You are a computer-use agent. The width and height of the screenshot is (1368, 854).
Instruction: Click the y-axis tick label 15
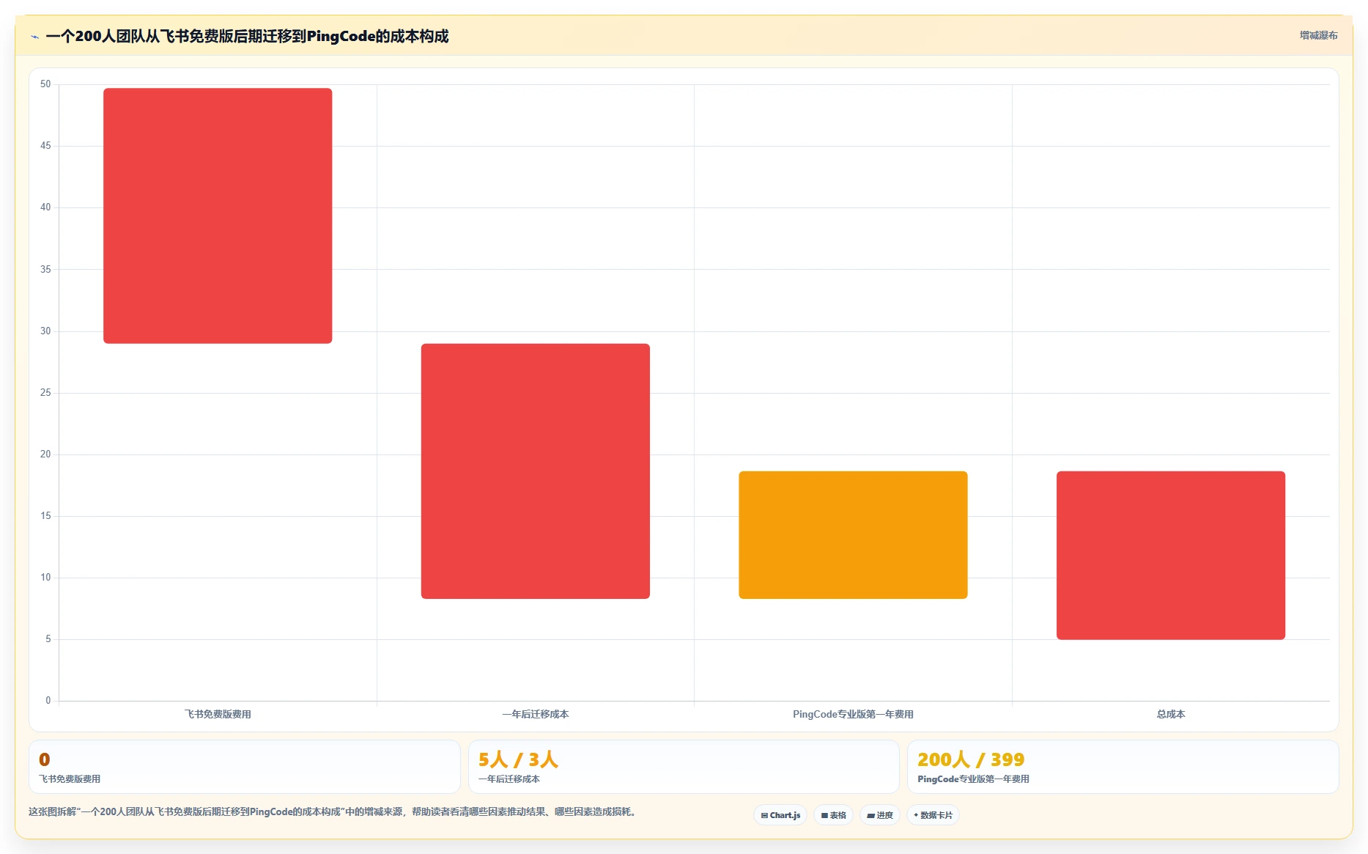point(45,516)
